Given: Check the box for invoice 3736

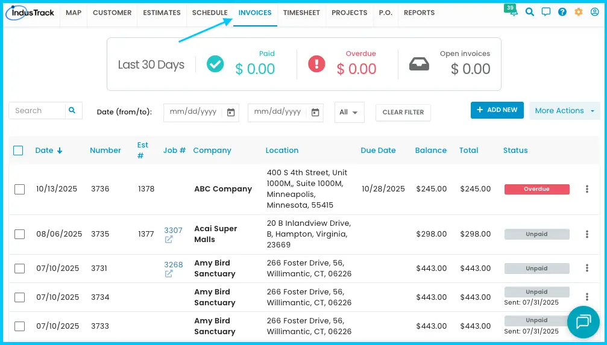Looking at the screenshot, I should (19, 189).
